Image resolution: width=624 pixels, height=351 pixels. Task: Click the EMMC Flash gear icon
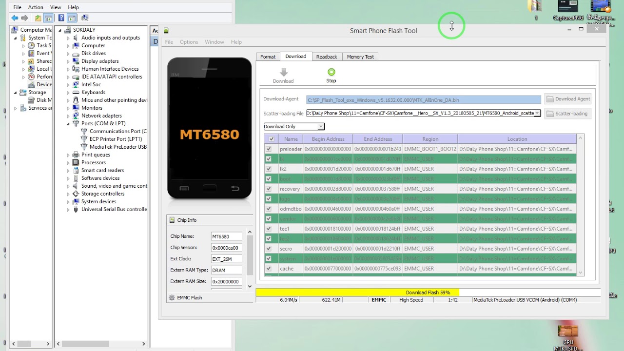click(x=172, y=297)
